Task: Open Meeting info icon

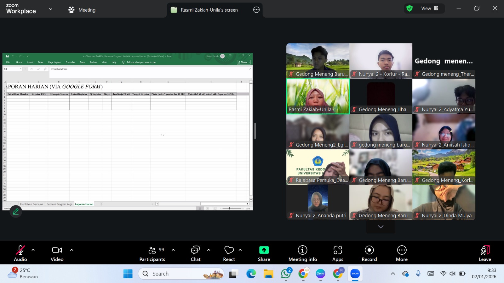Action: 302,250
